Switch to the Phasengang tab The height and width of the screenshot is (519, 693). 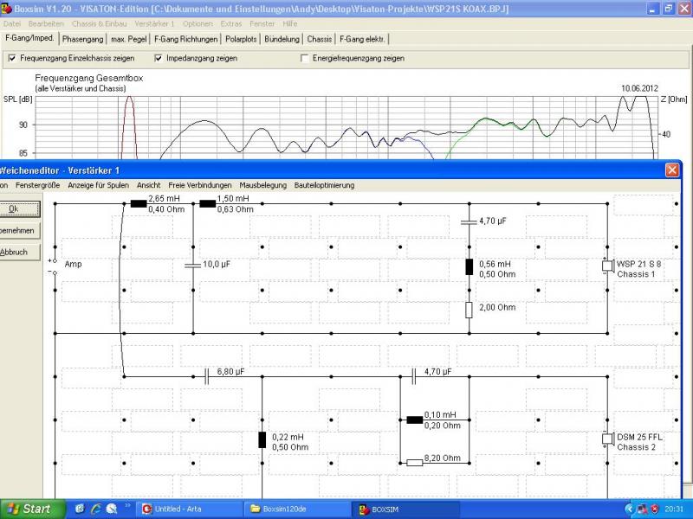click(x=82, y=39)
